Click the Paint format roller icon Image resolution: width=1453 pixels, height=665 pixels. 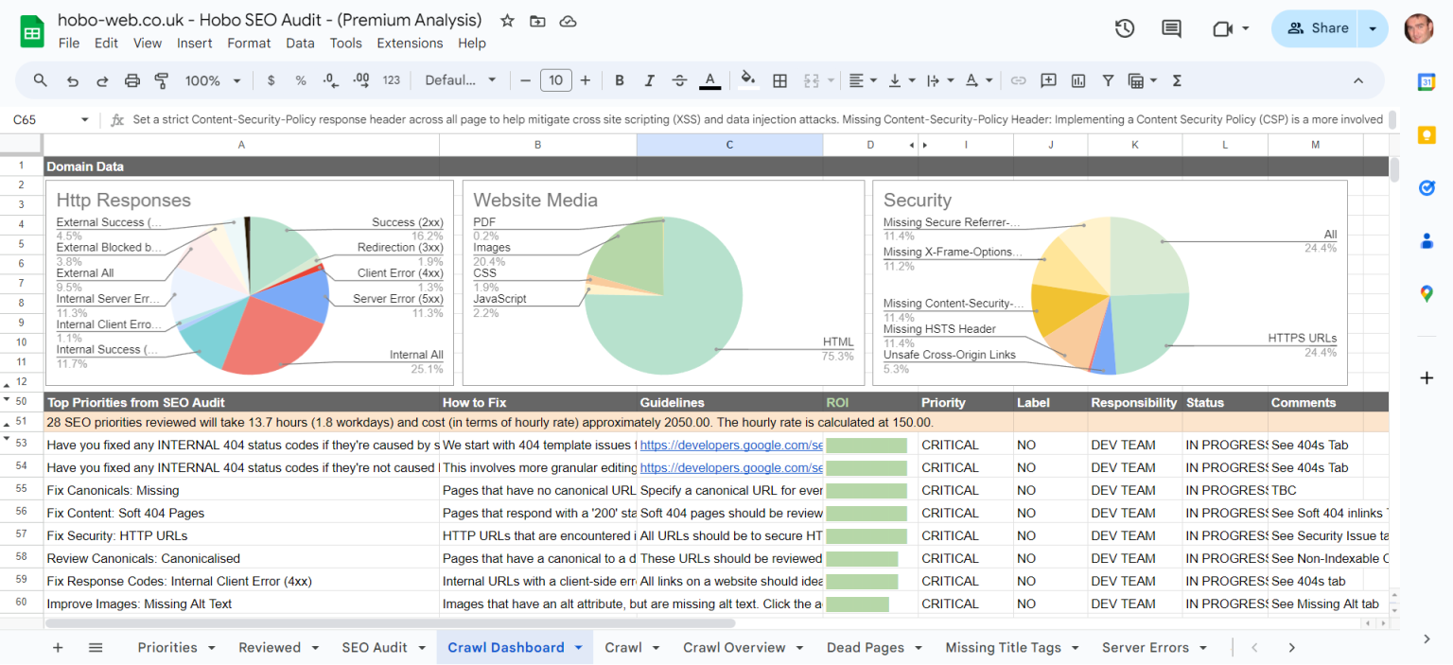point(161,81)
